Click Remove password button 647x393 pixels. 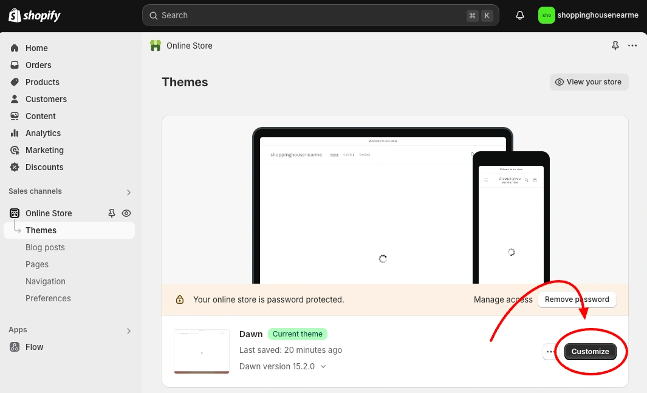(577, 299)
